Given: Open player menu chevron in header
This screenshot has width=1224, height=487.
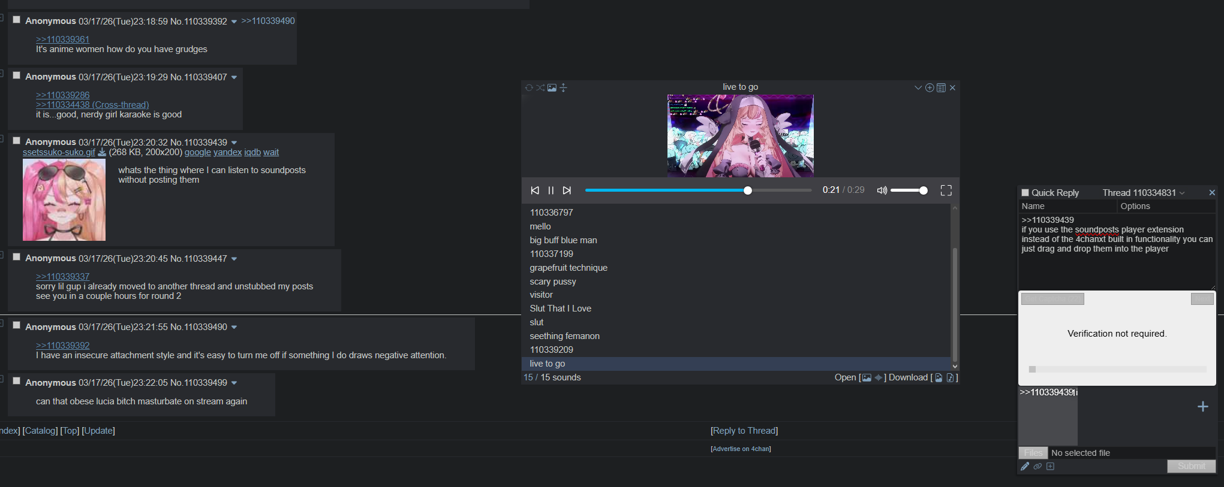Looking at the screenshot, I should click(x=918, y=87).
